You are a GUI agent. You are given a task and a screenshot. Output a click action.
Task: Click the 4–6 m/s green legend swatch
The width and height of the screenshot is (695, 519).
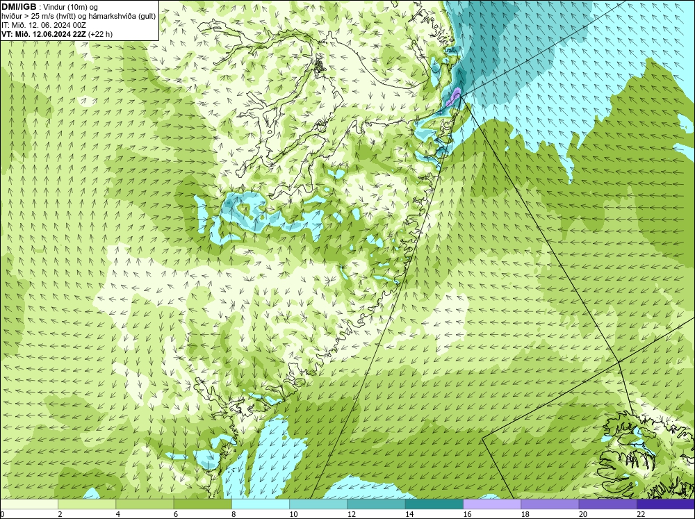[x=145, y=504]
